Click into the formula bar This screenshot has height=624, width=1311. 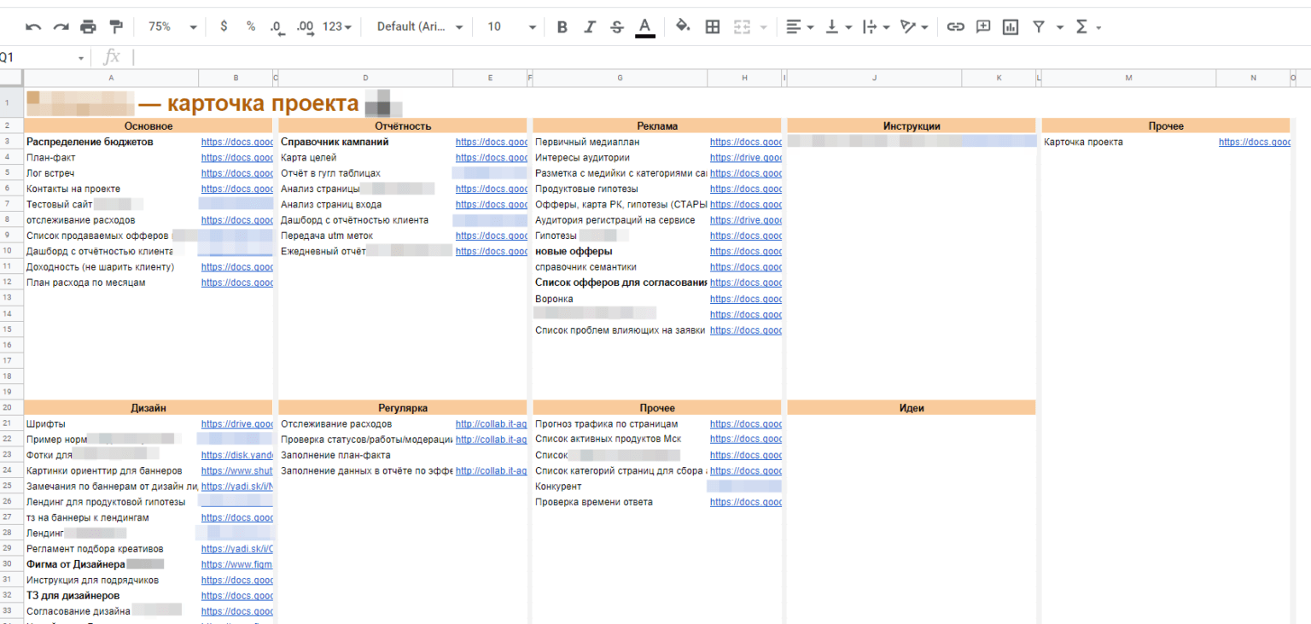[683, 57]
